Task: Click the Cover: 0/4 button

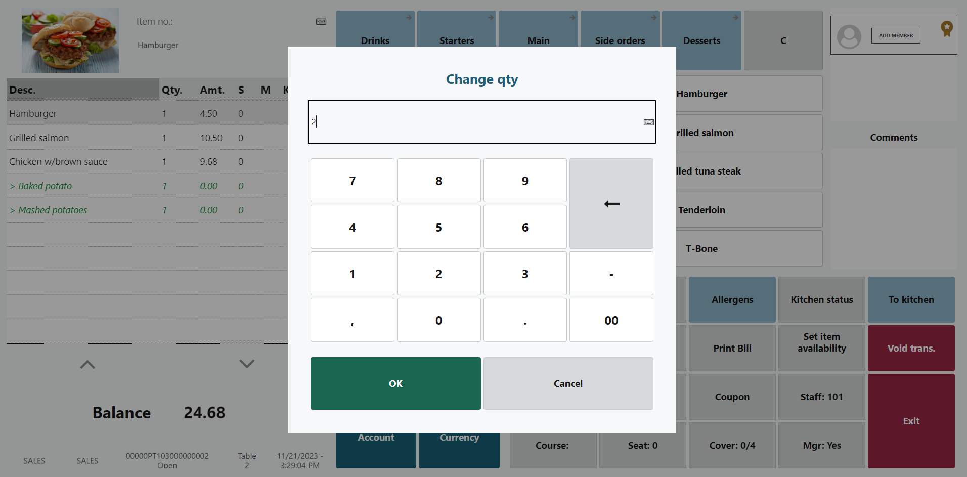Action: [x=732, y=445]
